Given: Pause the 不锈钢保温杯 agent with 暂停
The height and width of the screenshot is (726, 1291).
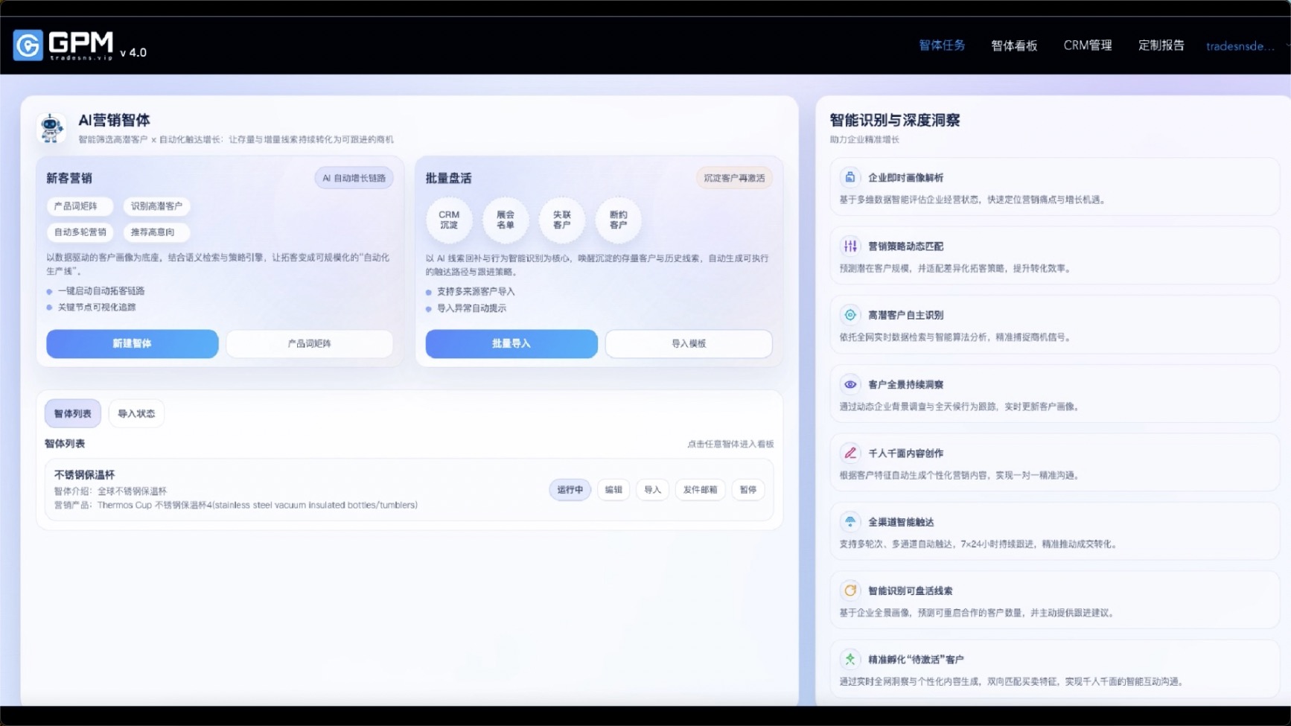Looking at the screenshot, I should click(747, 490).
